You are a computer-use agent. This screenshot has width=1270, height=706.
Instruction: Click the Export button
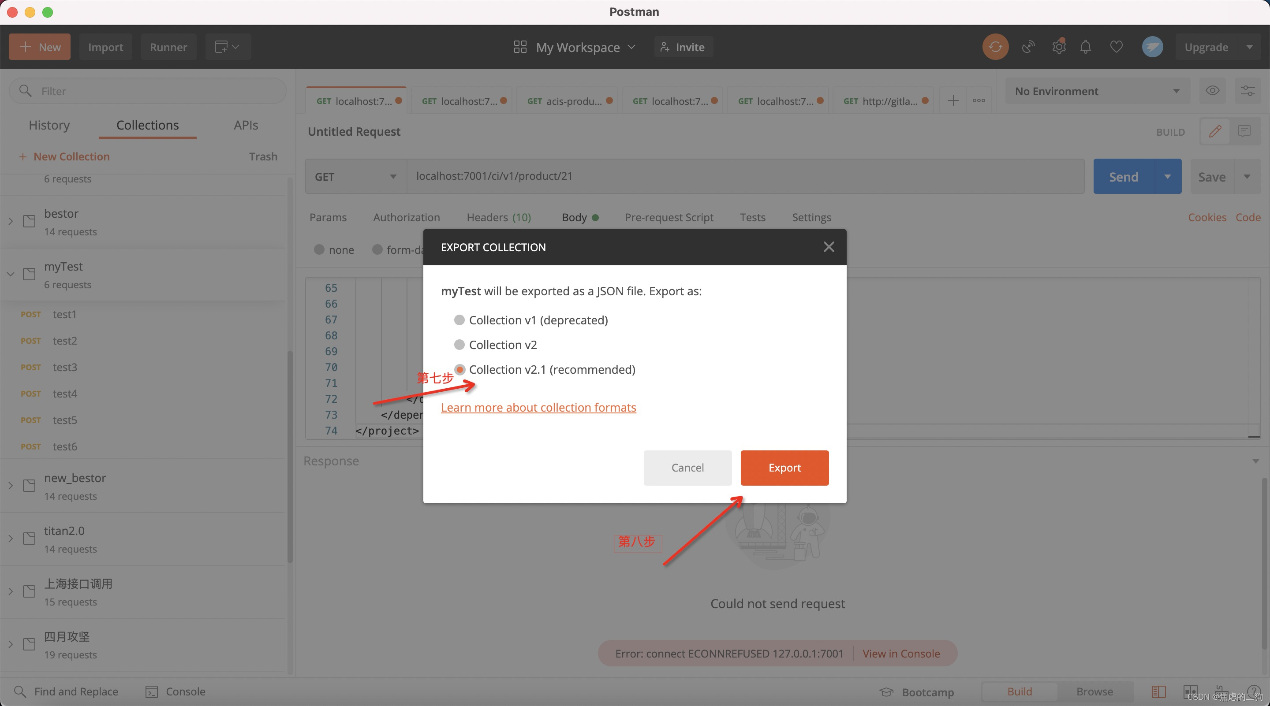pos(784,468)
